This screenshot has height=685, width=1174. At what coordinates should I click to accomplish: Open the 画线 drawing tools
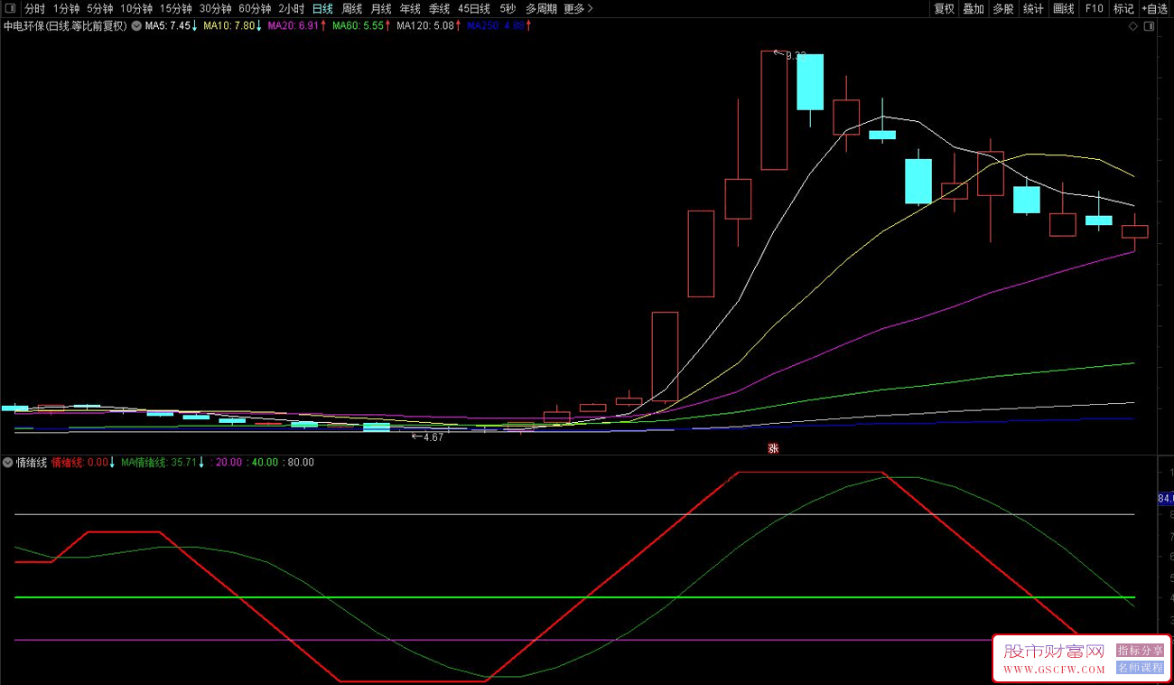click(1064, 8)
